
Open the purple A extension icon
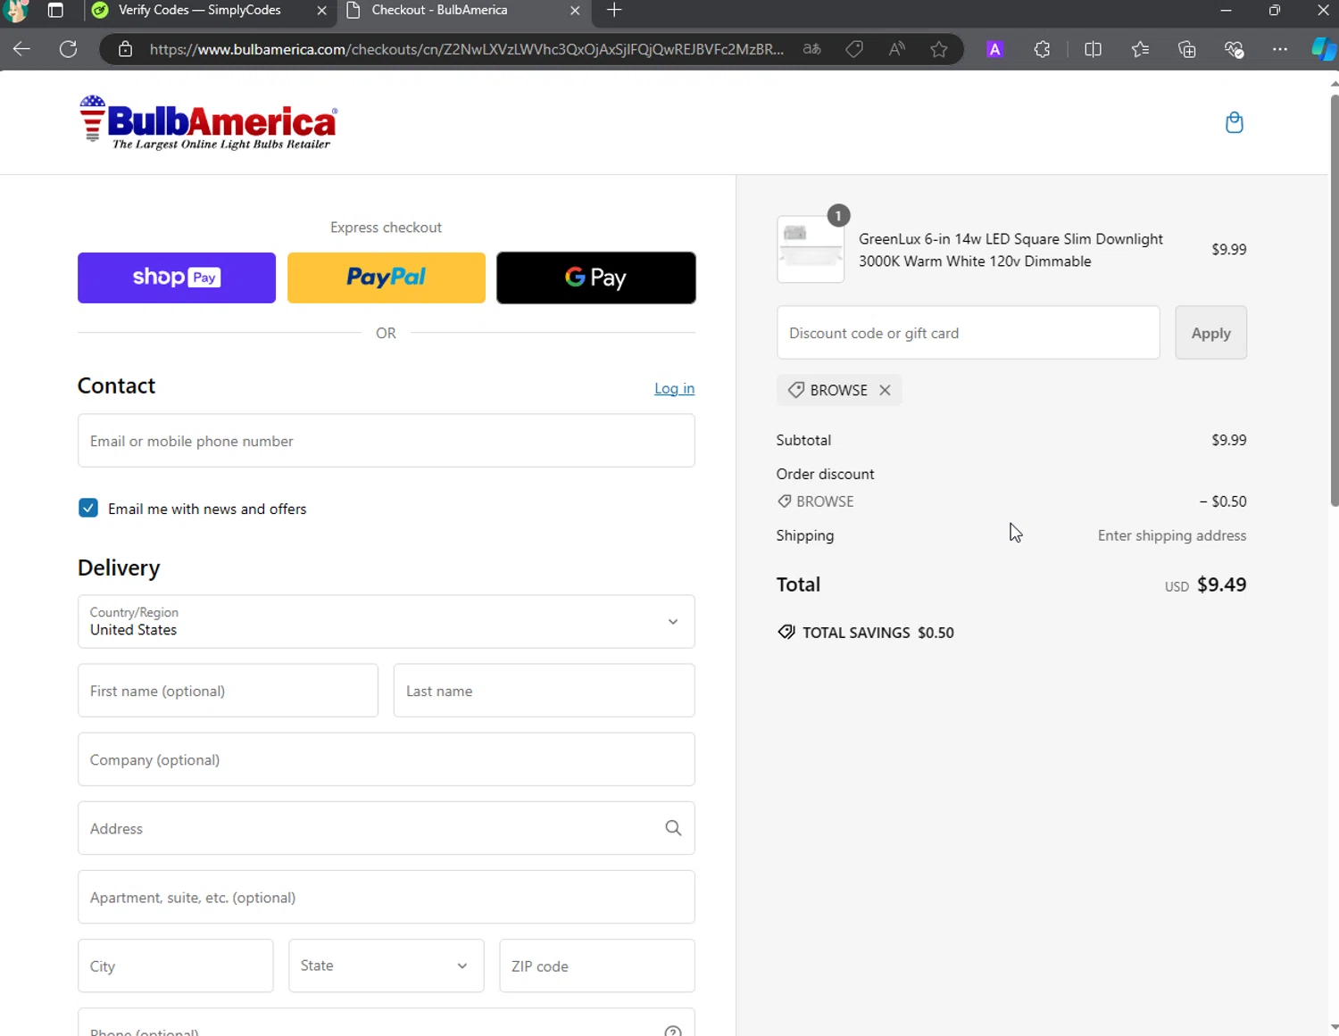click(x=994, y=49)
